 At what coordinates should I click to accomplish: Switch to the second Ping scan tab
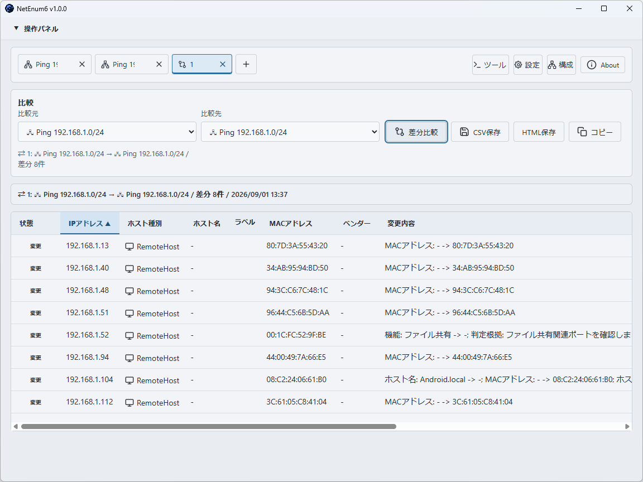tap(123, 64)
